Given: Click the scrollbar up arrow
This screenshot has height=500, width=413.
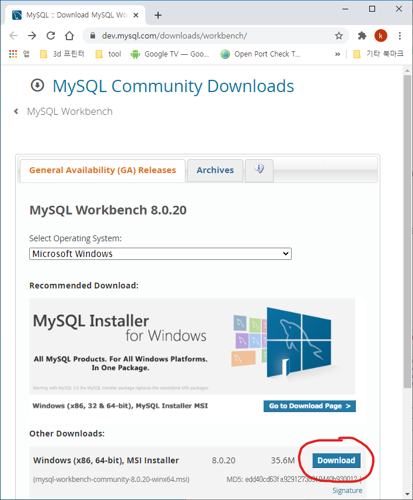Looking at the screenshot, I should [x=407, y=70].
